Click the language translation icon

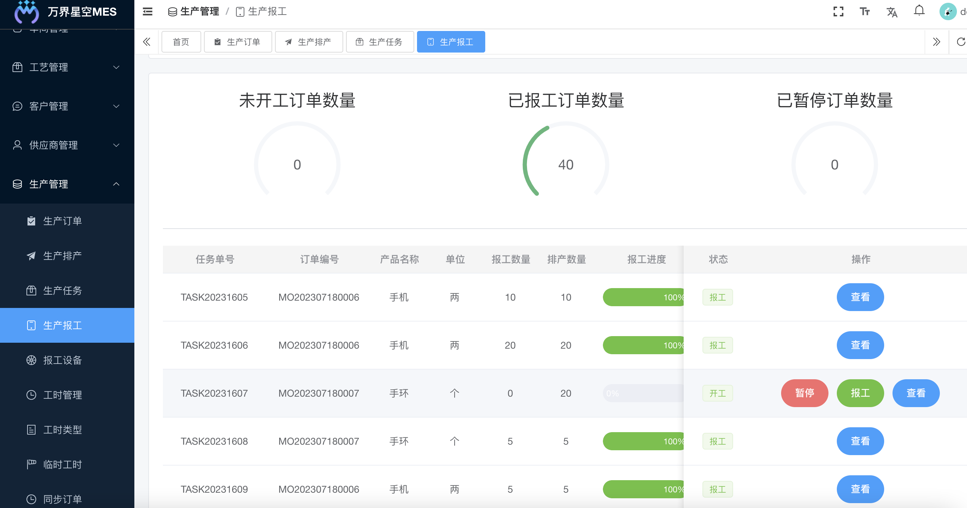(892, 12)
